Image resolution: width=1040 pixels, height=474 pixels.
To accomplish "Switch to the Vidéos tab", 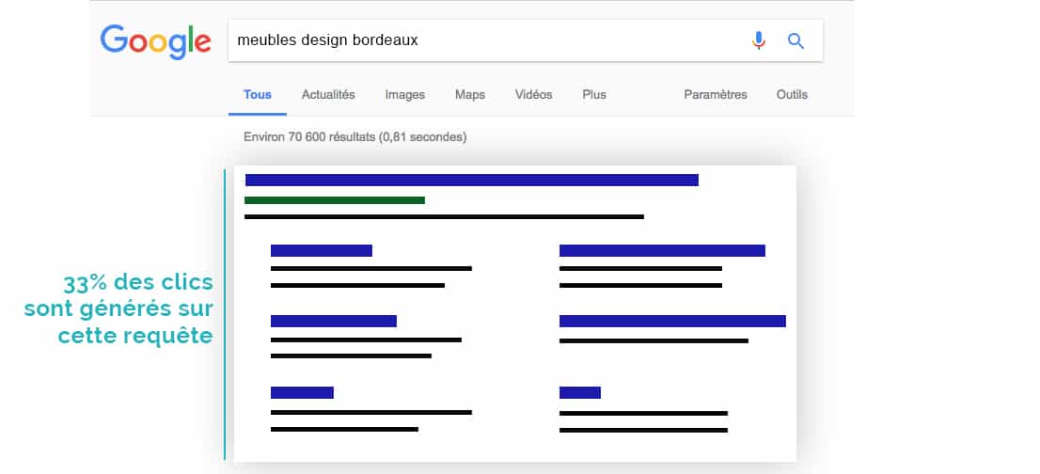I will point(533,94).
